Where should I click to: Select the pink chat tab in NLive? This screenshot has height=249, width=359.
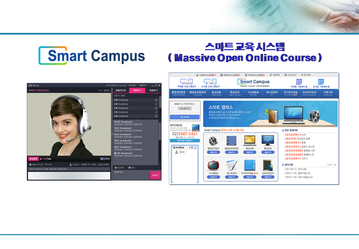point(137,90)
